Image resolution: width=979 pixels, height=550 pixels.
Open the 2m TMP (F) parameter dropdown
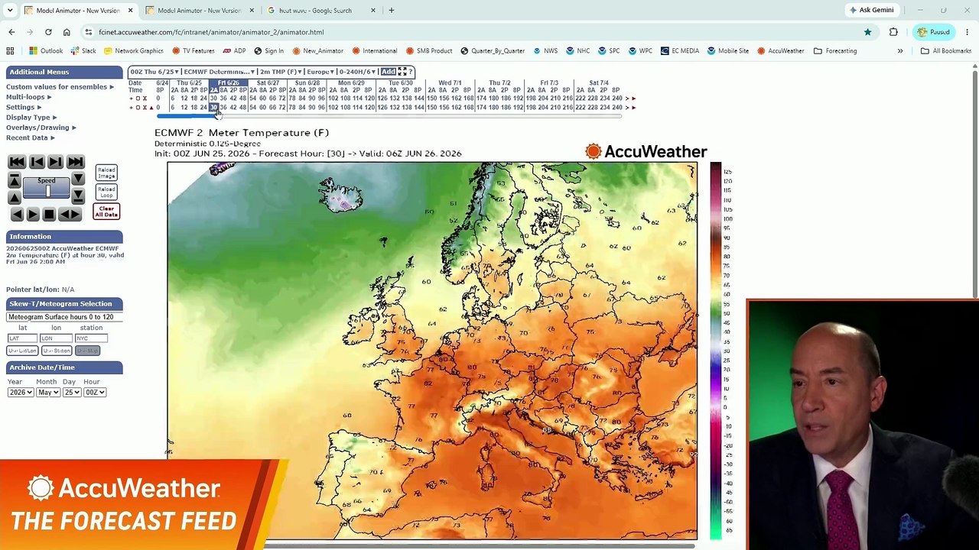(281, 72)
